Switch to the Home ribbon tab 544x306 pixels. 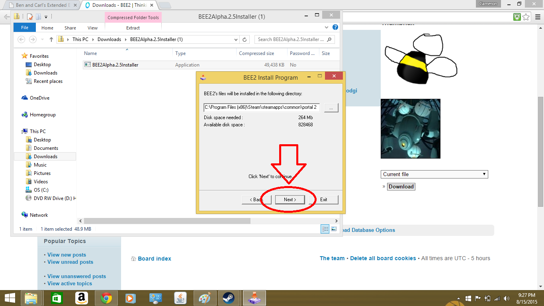click(47, 28)
